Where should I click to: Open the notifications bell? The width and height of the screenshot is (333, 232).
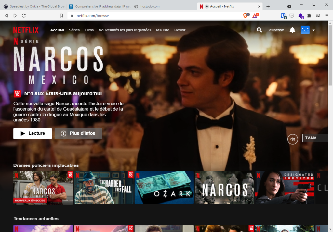point(292,30)
